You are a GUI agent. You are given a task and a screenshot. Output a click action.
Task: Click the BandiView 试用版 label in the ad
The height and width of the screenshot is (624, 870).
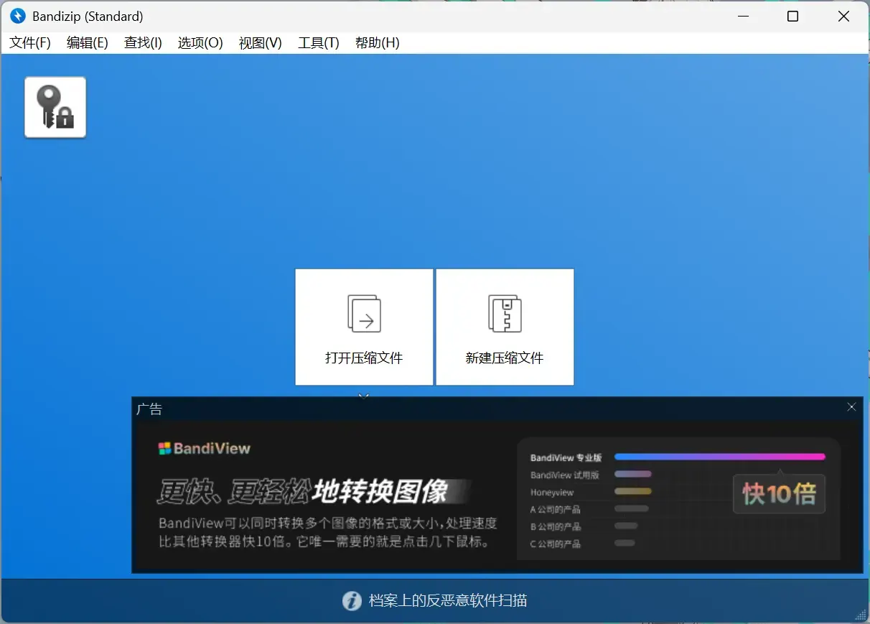565,475
